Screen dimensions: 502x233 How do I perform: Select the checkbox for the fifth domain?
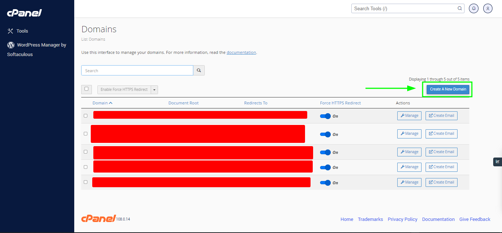pos(86,182)
